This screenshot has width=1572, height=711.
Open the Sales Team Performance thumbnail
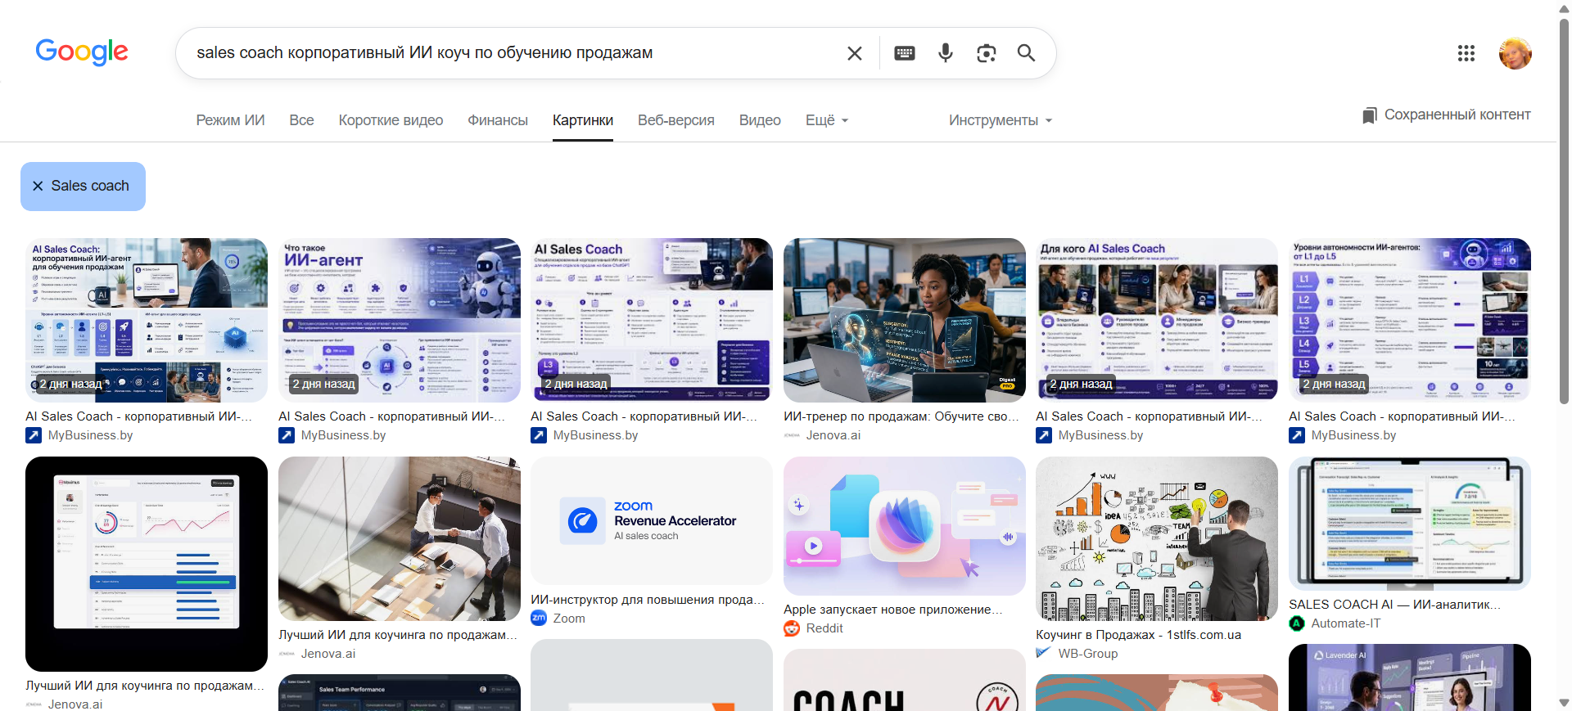click(400, 692)
